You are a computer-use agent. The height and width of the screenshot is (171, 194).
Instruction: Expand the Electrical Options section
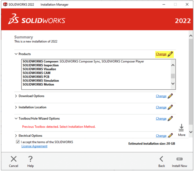pyautogui.click(x=16, y=136)
